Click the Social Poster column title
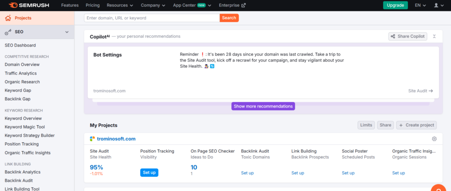The width and height of the screenshot is (451, 191). (x=355, y=151)
